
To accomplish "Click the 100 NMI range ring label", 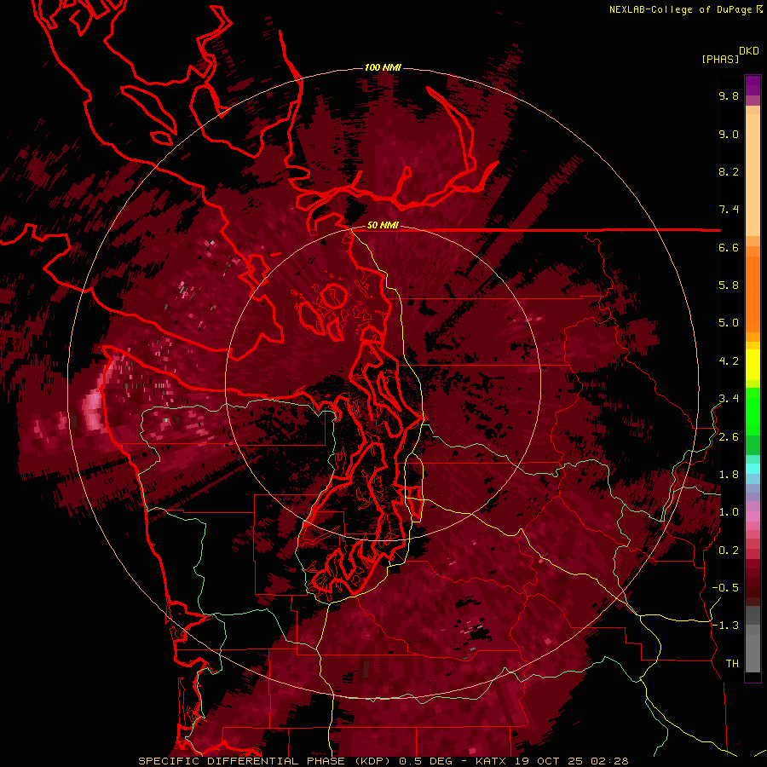I will coord(383,67).
